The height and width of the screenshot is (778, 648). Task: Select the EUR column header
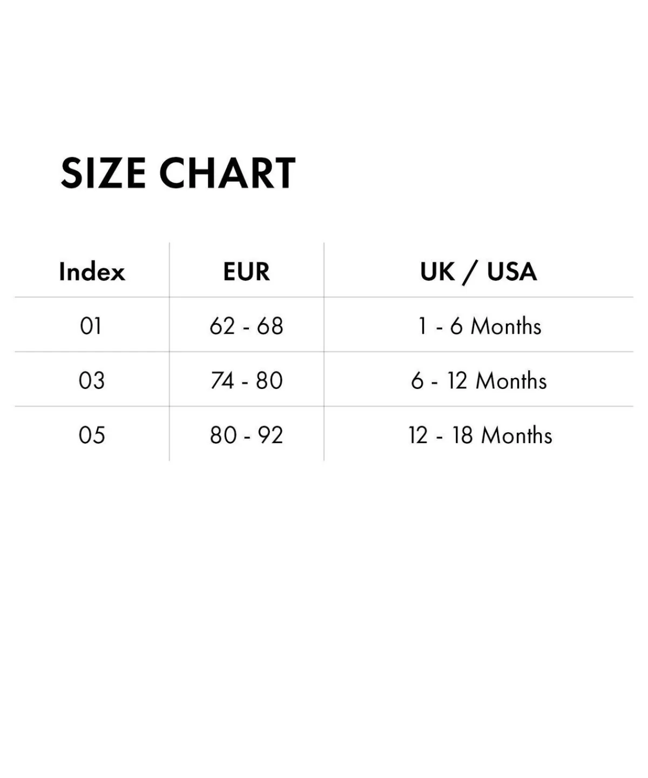(246, 271)
